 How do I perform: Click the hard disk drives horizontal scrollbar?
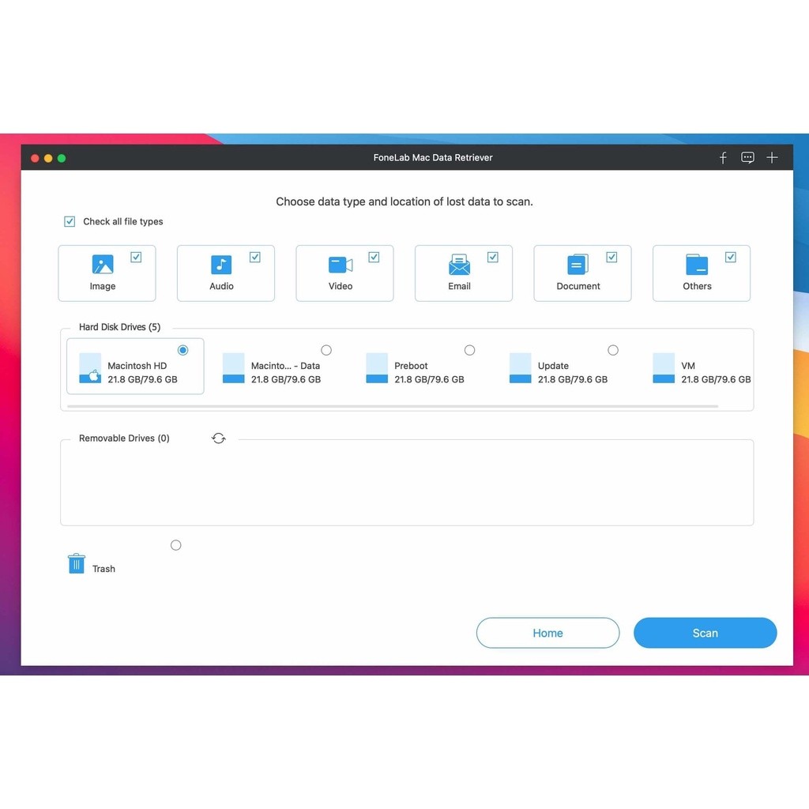[x=393, y=406]
